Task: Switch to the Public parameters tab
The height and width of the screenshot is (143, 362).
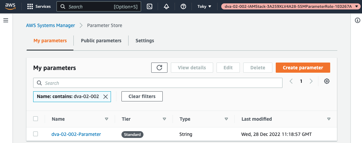Action: 101,41
